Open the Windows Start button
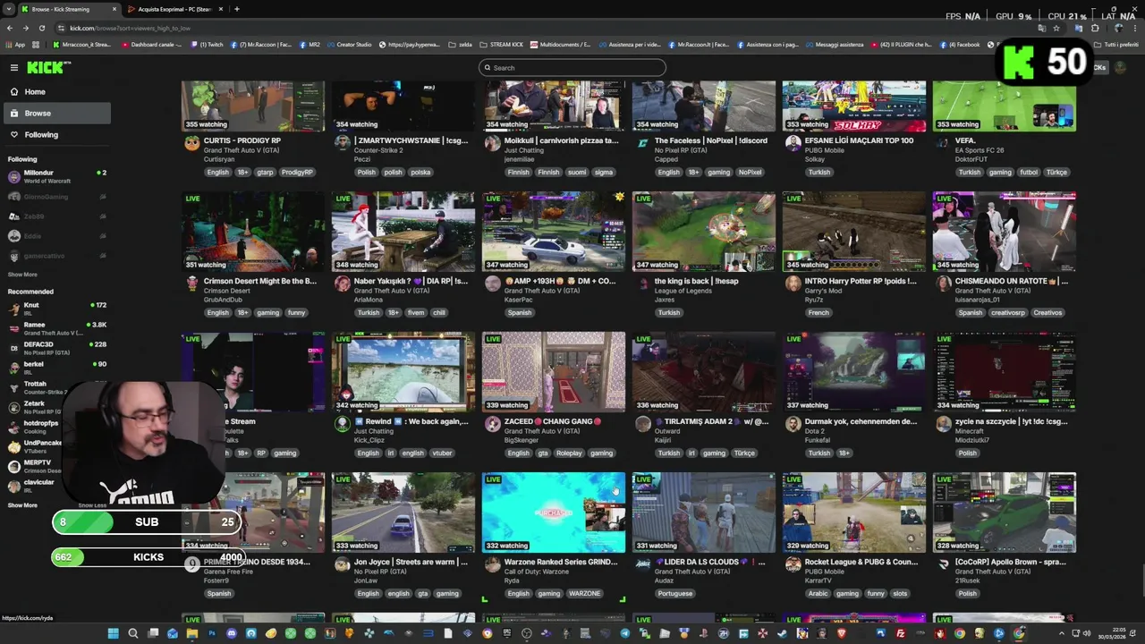The image size is (1145, 644). [113, 634]
